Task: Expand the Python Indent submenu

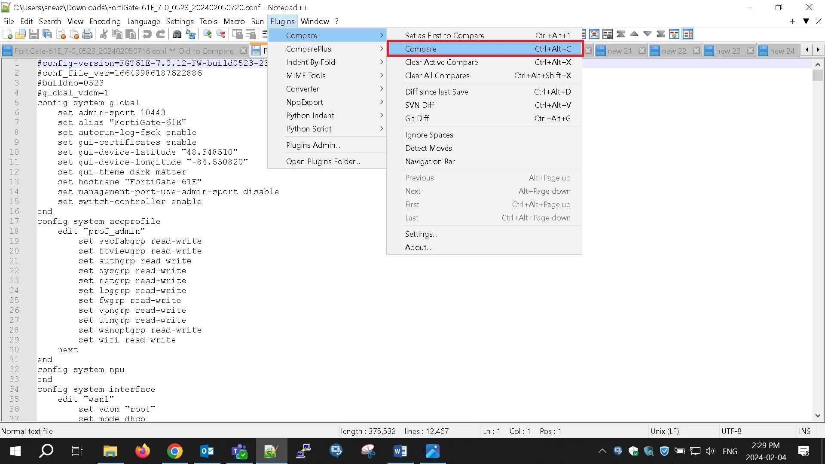Action: 327,116
